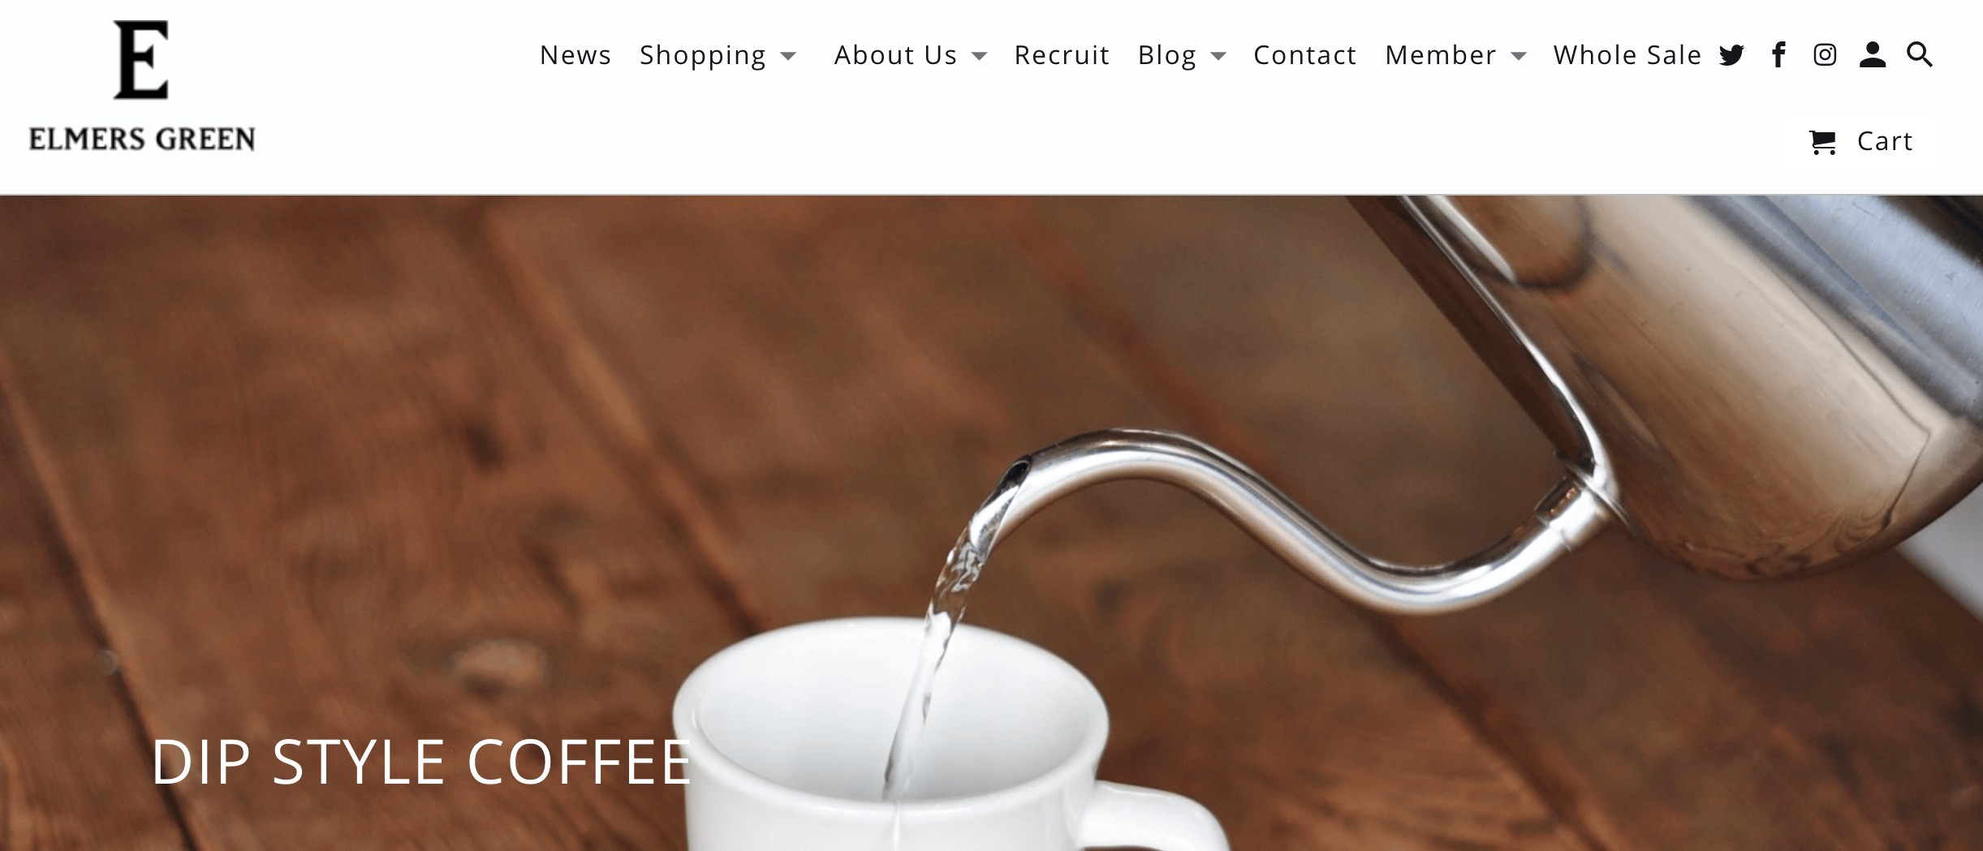Open the Contact menu item
Viewport: 1983px width, 851px height.
coord(1305,54)
